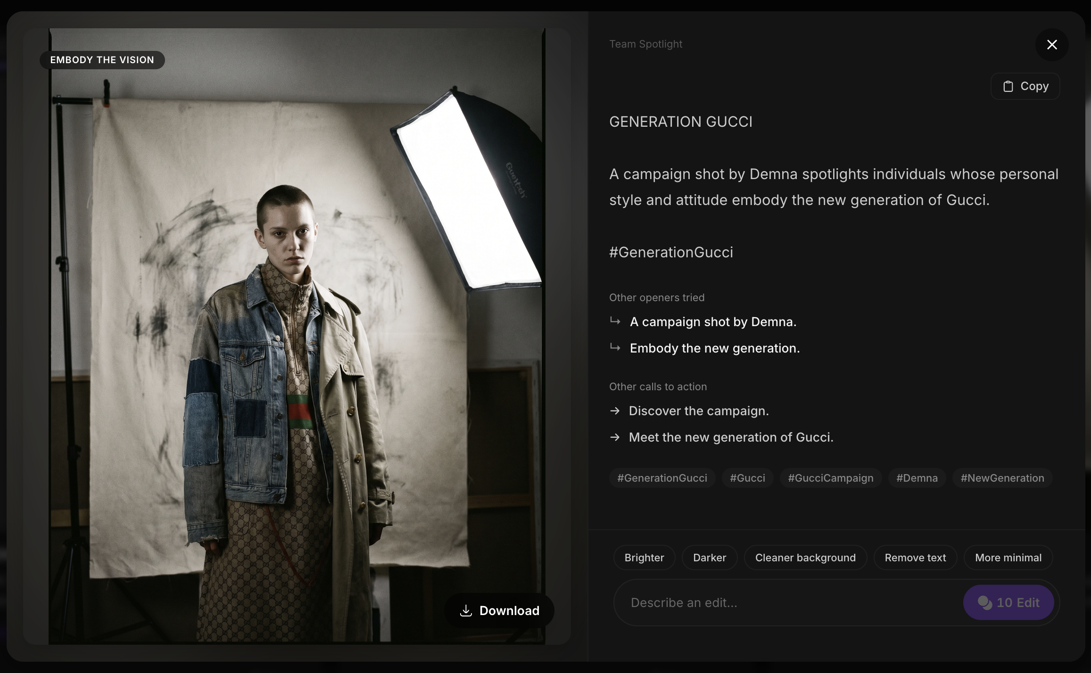Select the Remove text suggestion

(x=915, y=558)
